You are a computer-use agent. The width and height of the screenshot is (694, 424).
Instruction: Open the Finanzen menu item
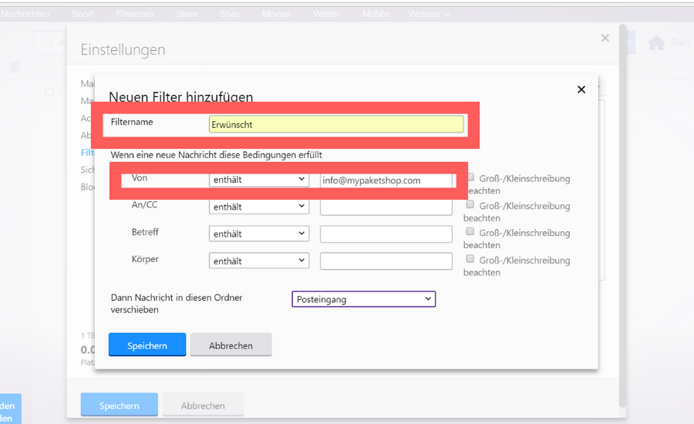point(134,14)
